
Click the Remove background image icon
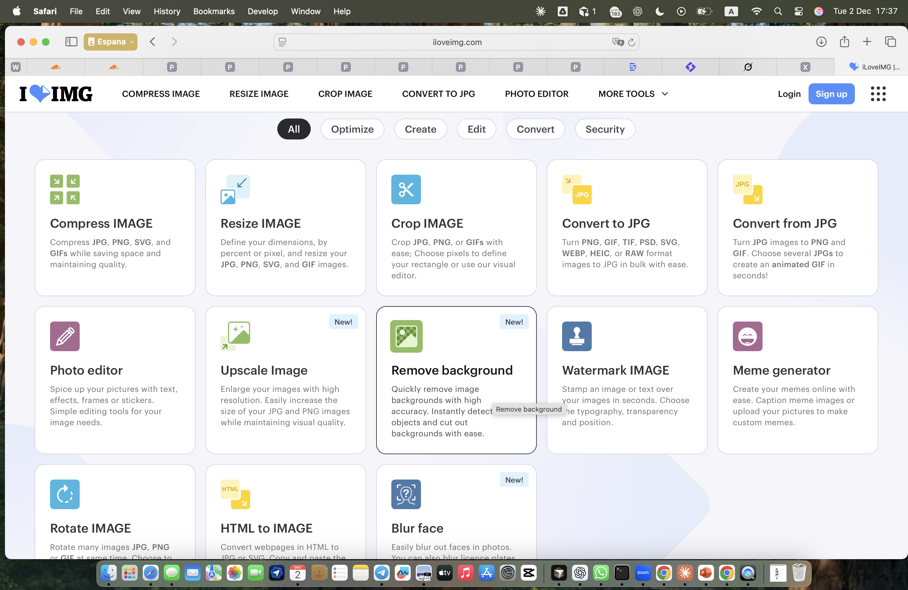(406, 336)
